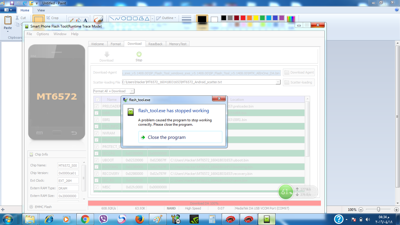Show hidden system tray icons arrow

(347, 219)
